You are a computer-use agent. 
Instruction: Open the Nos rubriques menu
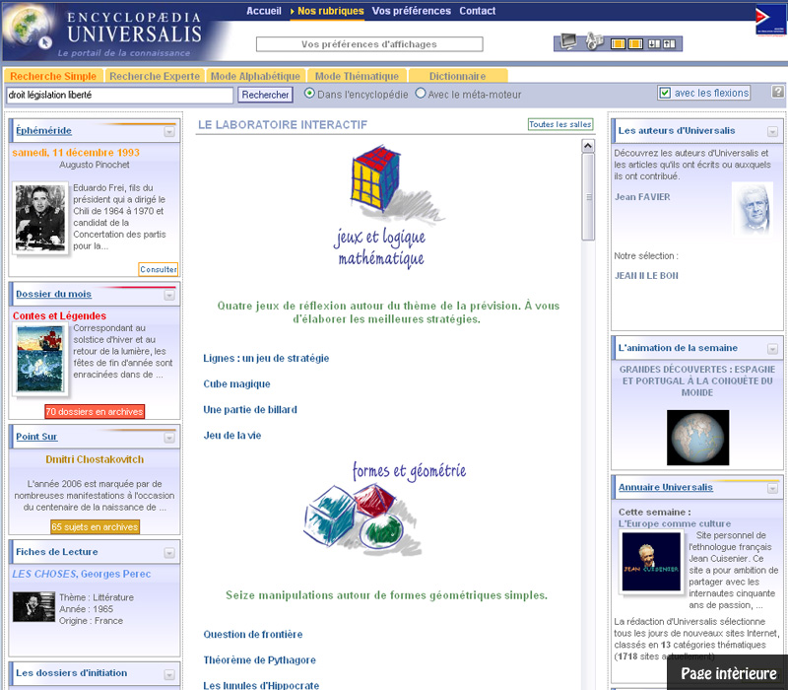[330, 11]
